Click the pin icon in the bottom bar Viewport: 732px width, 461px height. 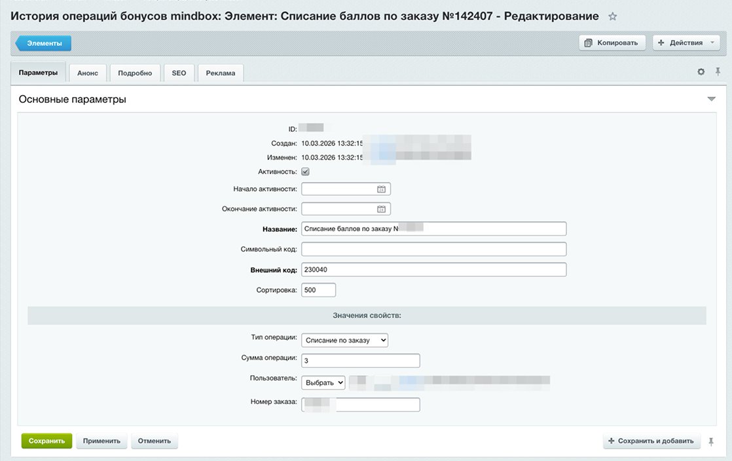pyautogui.click(x=711, y=441)
